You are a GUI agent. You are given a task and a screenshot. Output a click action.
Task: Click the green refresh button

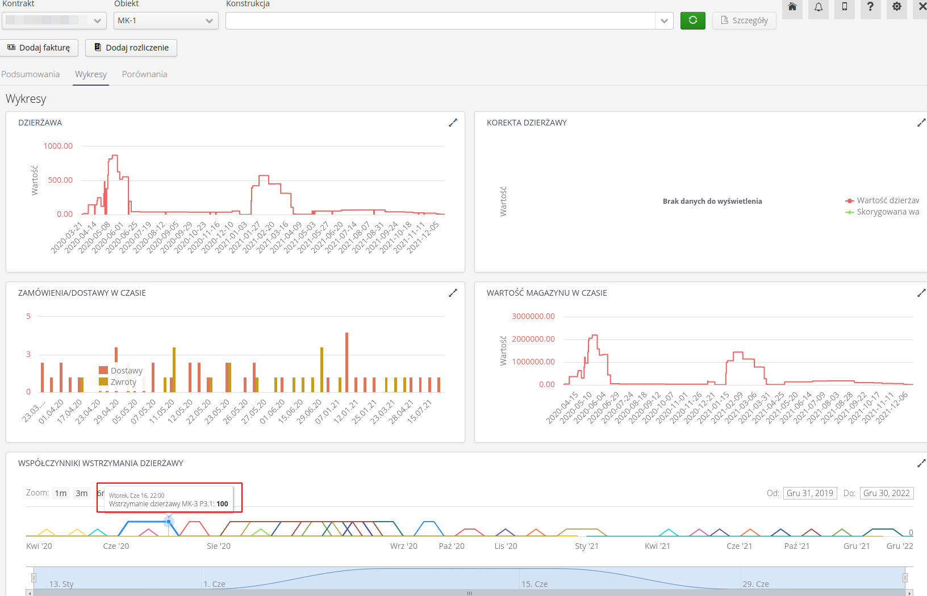692,20
